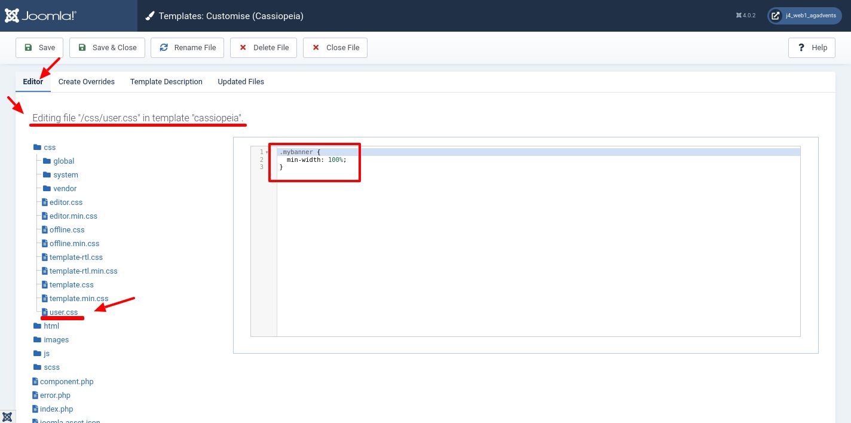Click file icon beside offline.min.css
Image resolution: width=851 pixels, height=423 pixels.
44,244
